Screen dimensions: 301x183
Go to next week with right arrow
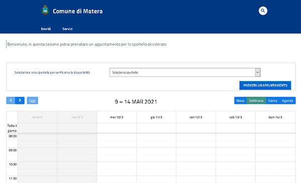(20, 100)
